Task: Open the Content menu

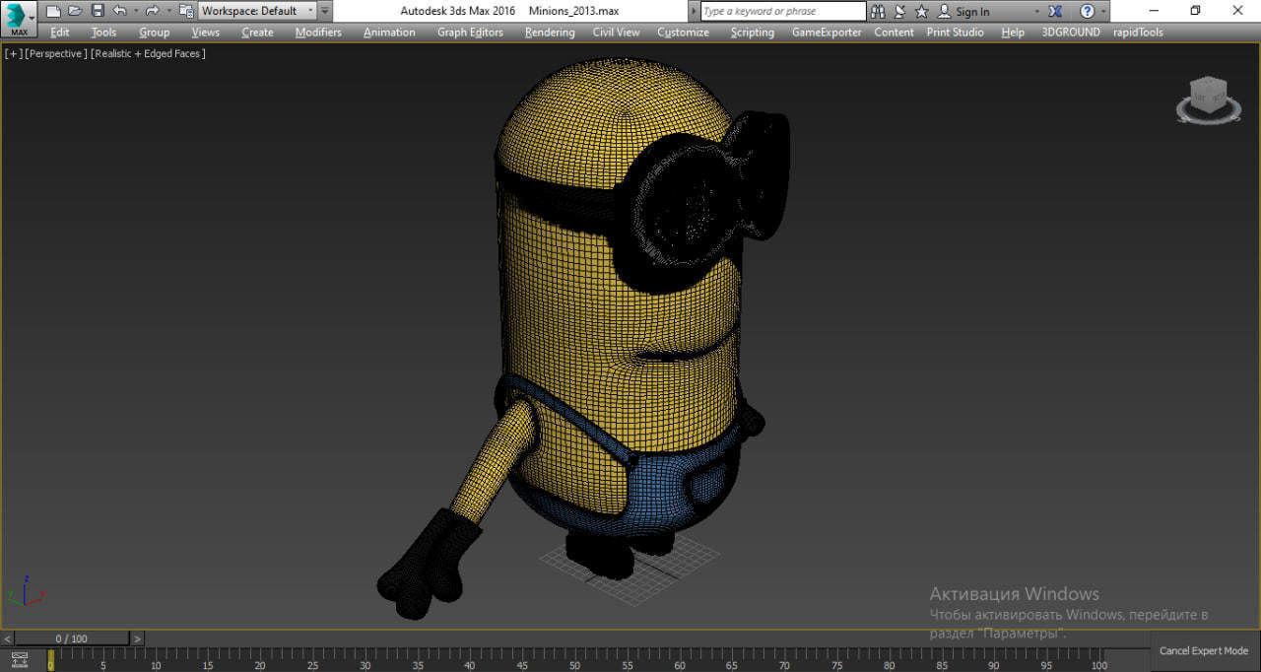Action: (x=894, y=32)
